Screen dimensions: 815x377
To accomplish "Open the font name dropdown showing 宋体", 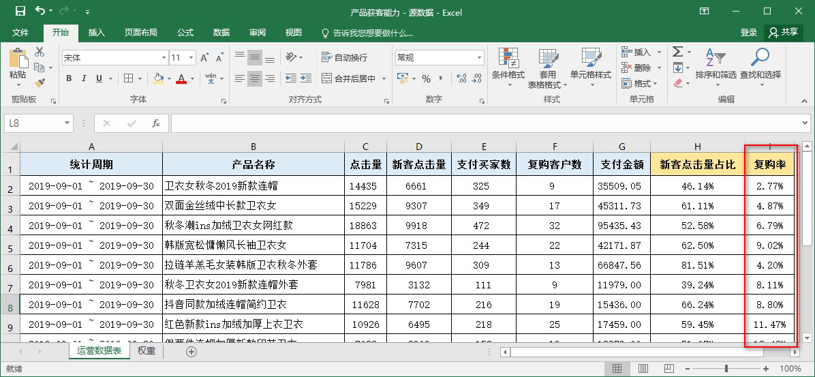I will pyautogui.click(x=164, y=58).
